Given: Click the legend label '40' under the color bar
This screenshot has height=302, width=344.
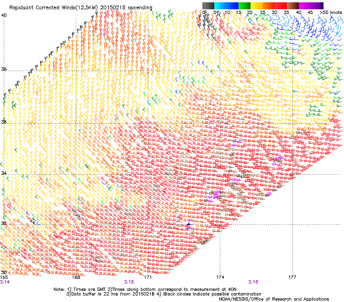Looking at the screenshot, I should click(x=298, y=13).
